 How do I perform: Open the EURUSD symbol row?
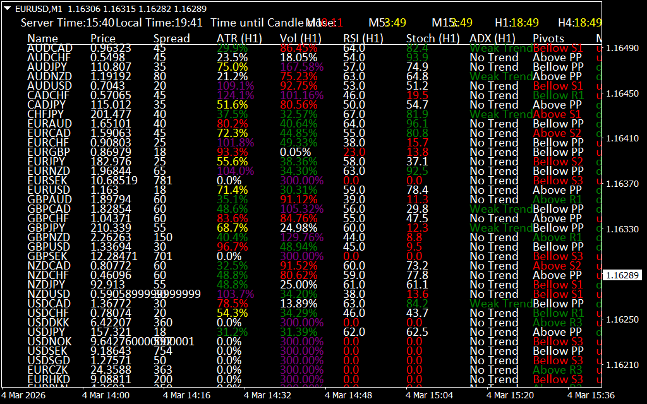coord(49,190)
